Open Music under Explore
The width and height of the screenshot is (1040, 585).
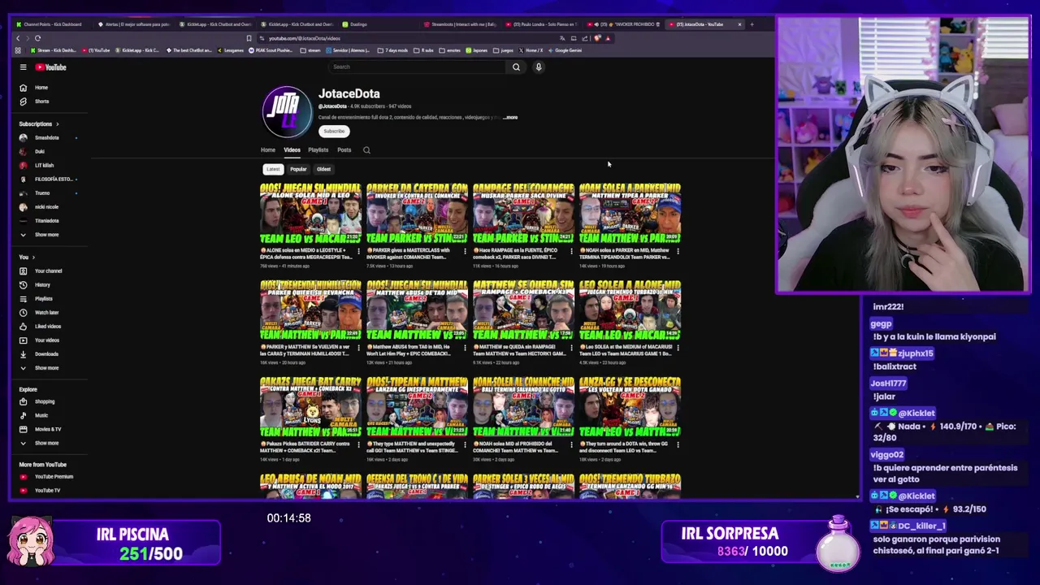coord(41,415)
